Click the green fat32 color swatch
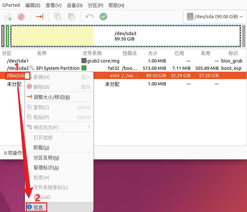This screenshot has height=212, width=247. [x=84, y=68]
